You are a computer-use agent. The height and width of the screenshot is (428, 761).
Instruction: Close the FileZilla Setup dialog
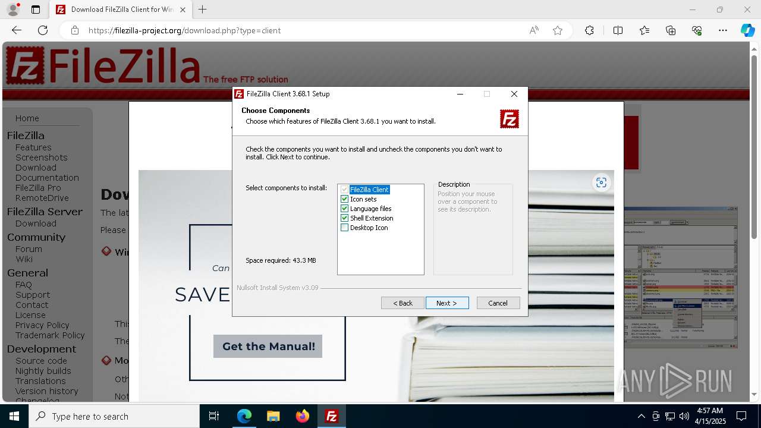(514, 94)
